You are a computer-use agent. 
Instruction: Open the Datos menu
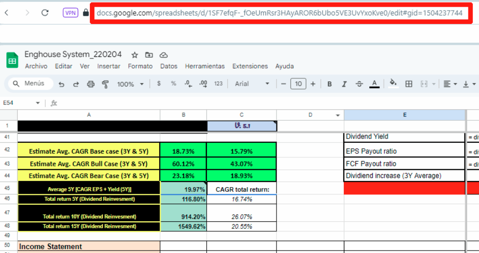point(169,66)
